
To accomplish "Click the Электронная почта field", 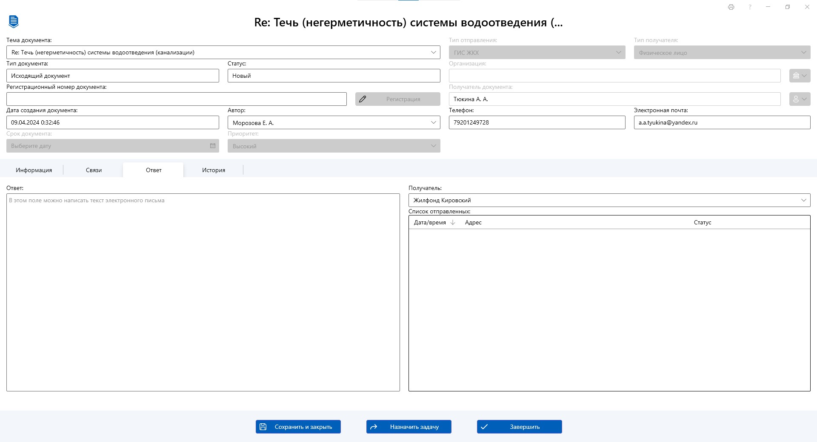I will 722,122.
